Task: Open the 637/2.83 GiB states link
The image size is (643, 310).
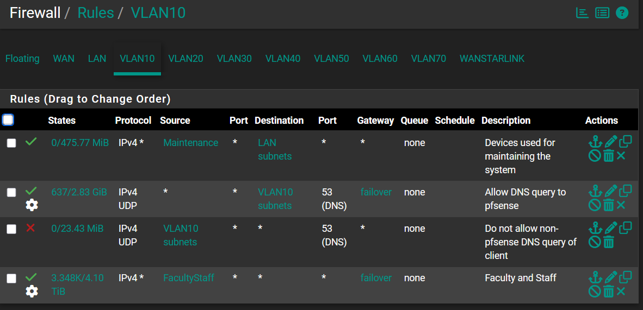Action: (x=79, y=192)
